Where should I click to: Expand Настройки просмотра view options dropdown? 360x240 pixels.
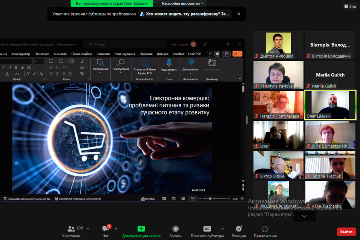coord(182,4)
